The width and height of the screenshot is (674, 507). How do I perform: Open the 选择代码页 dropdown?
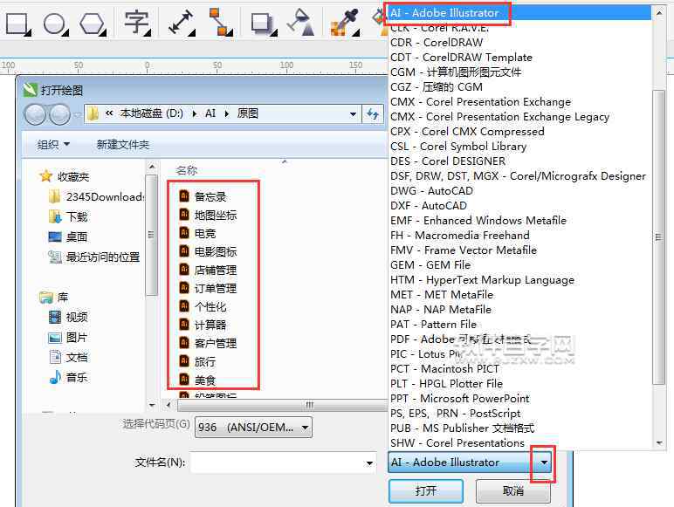point(253,428)
